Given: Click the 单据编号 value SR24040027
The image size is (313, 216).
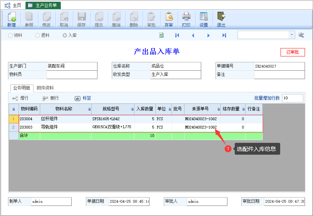Looking at the screenshot, I should (279, 66).
